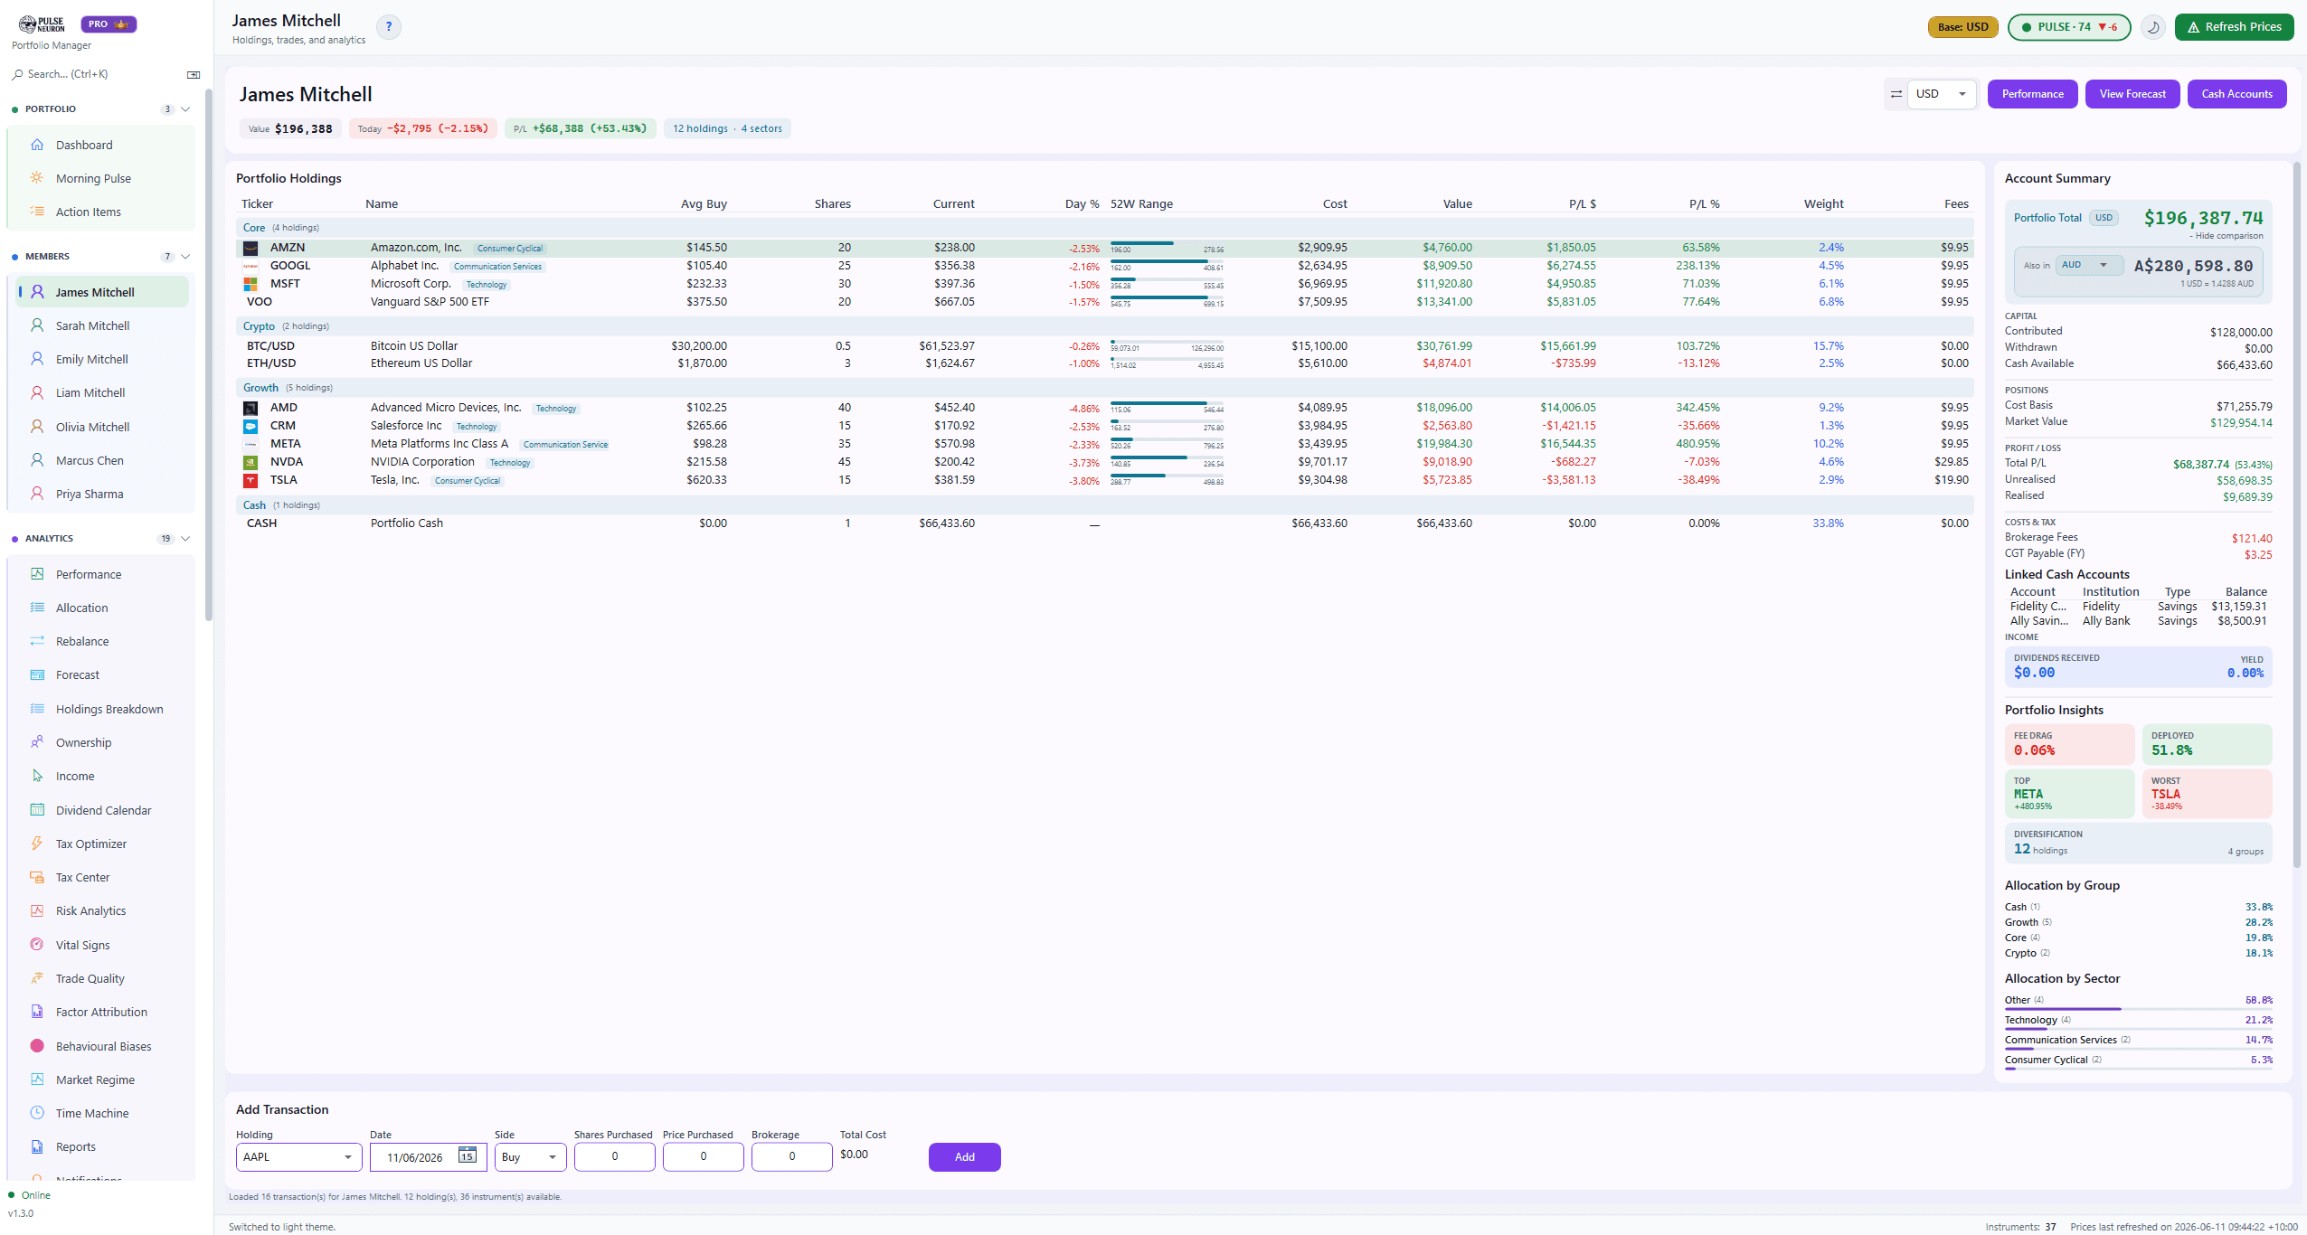Click the Vital Signs icon

[37, 945]
